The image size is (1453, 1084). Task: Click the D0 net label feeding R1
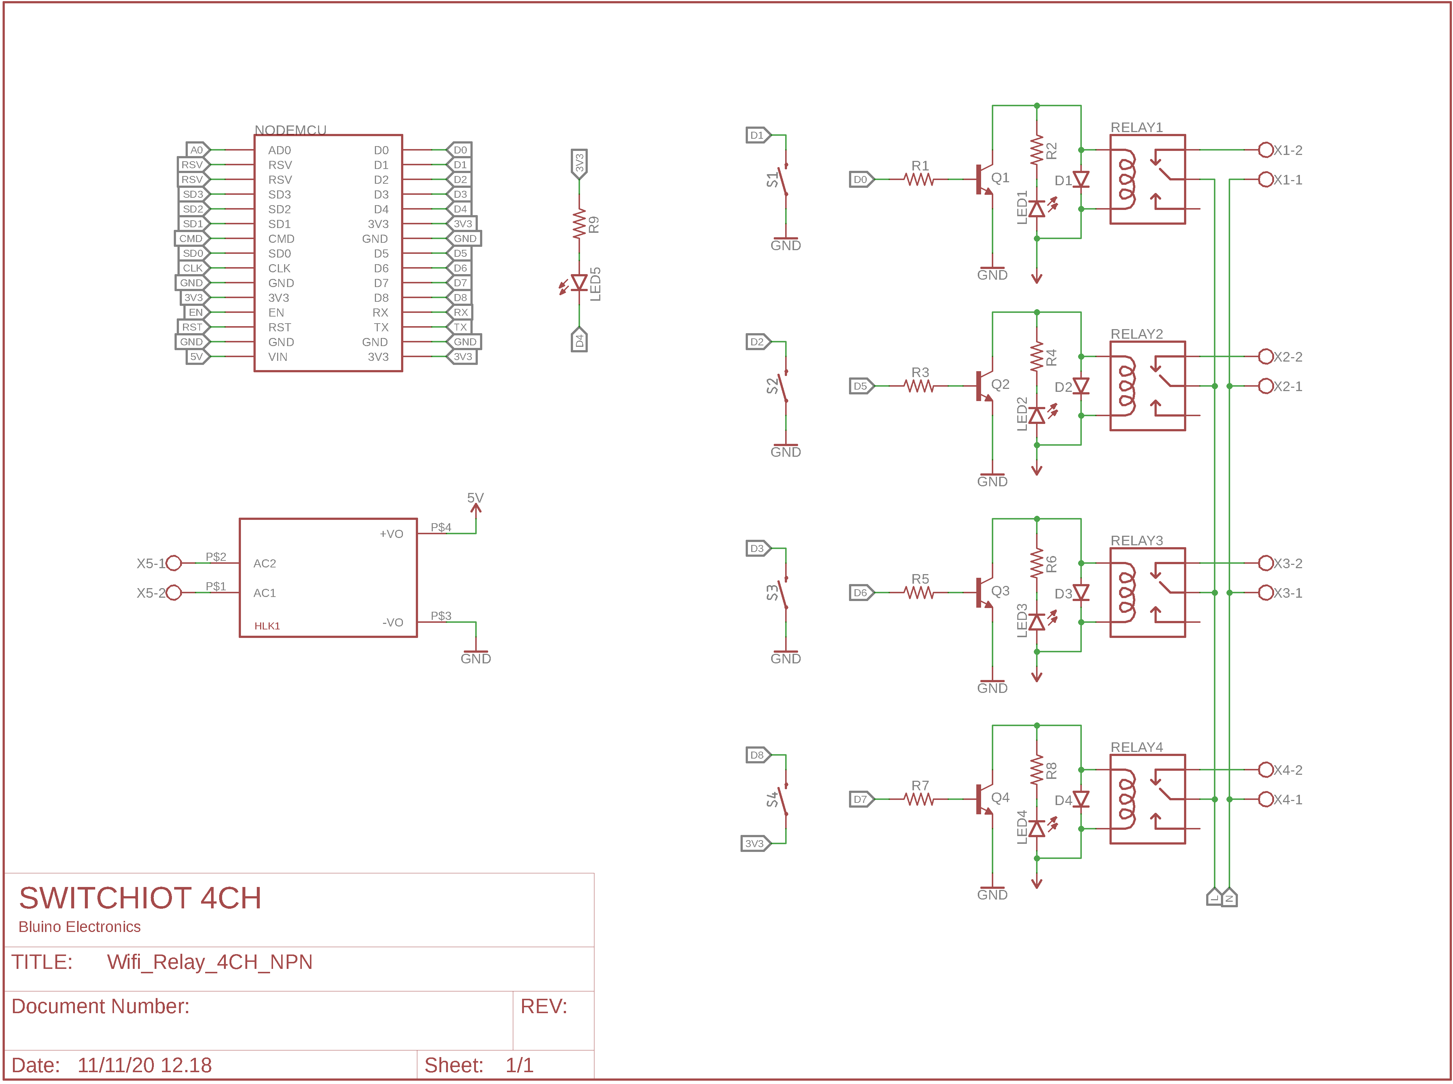(x=862, y=179)
